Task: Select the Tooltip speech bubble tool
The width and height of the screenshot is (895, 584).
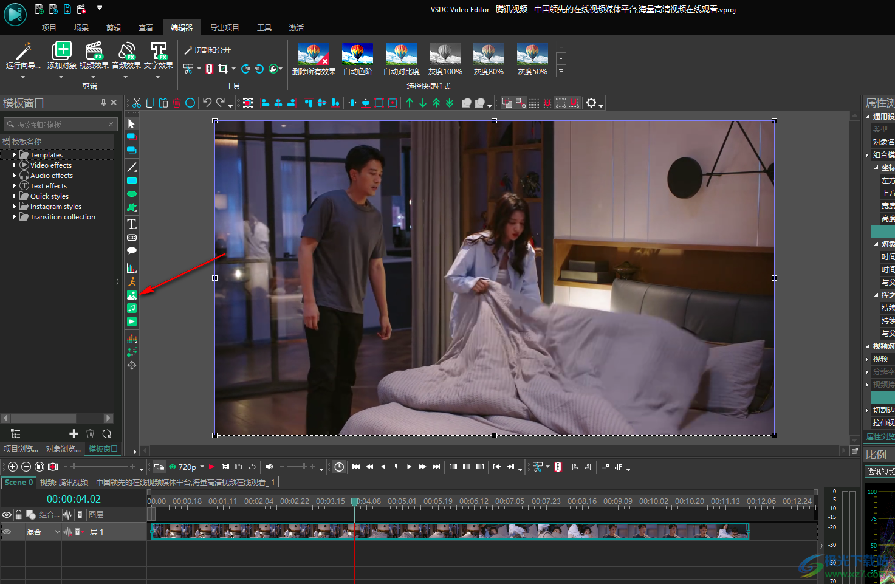Action: (x=132, y=250)
